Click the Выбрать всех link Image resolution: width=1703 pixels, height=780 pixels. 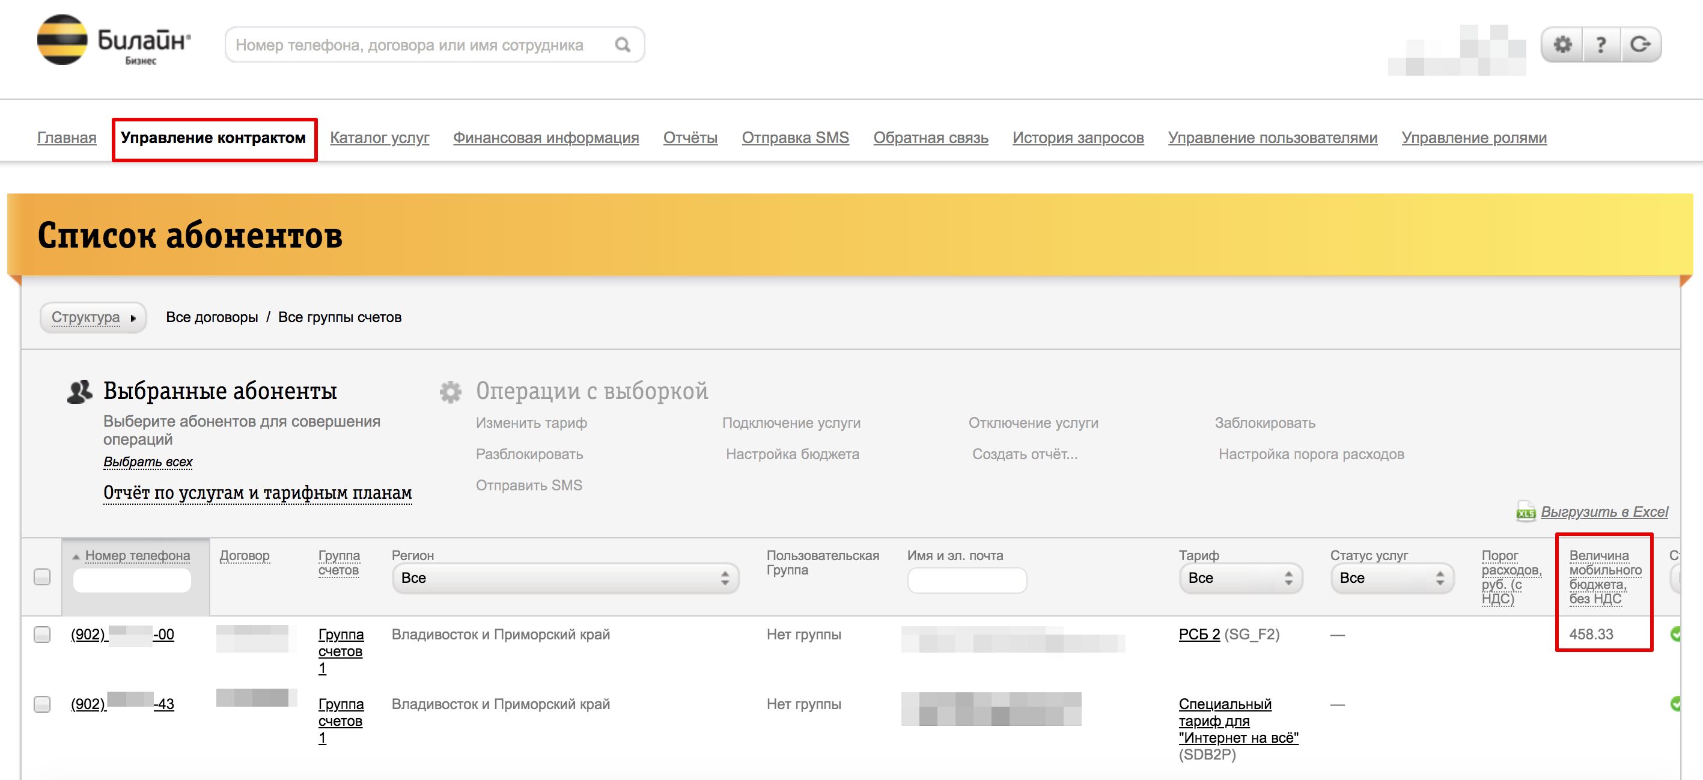click(147, 462)
